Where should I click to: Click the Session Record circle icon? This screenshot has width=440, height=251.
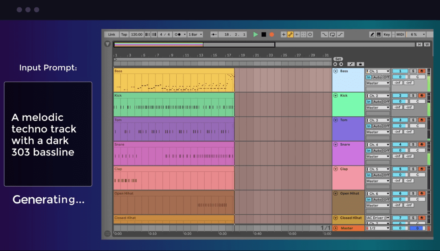pyautogui.click(x=310, y=35)
